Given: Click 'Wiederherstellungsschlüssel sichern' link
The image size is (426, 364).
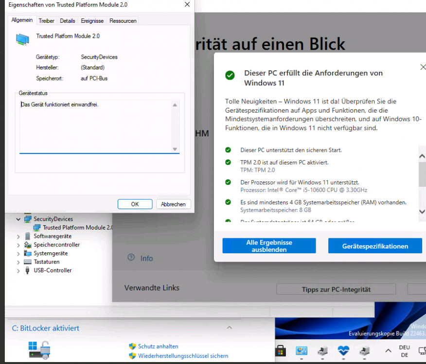Looking at the screenshot, I should tap(183, 356).
